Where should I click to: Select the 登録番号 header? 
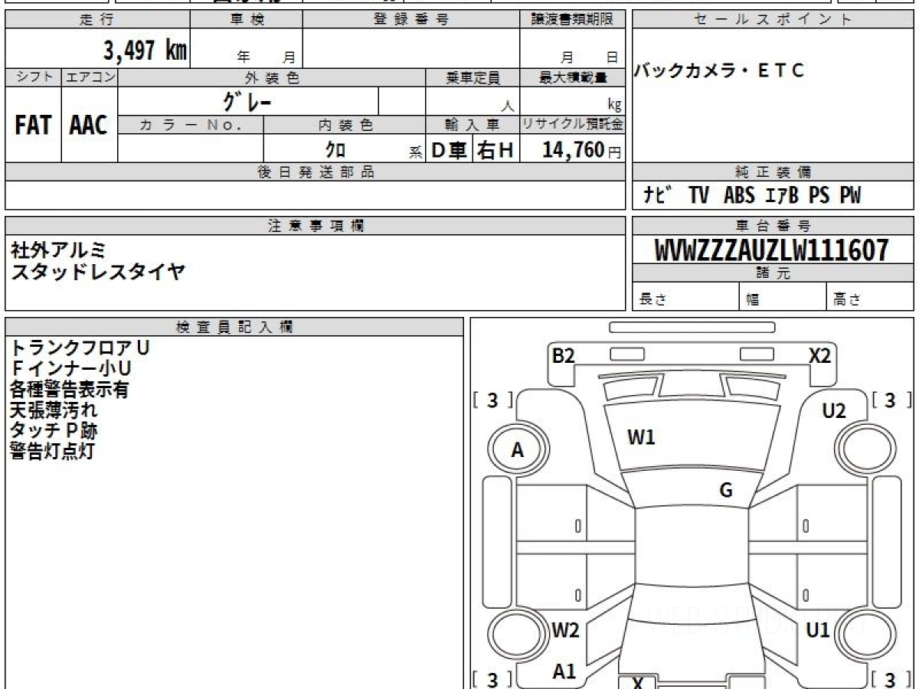pyautogui.click(x=410, y=20)
